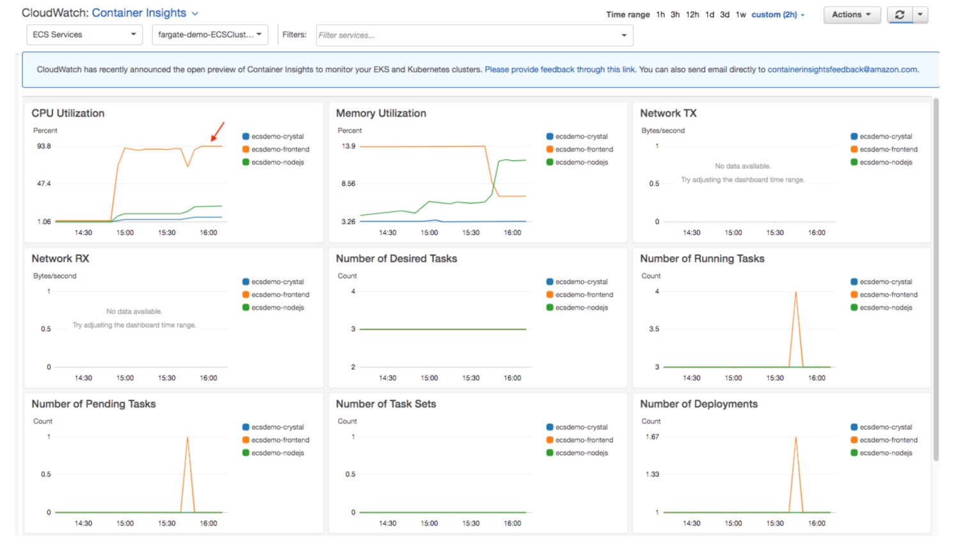Viewport: 960px width, 555px height.
Task: Click green ecsdemo-nodejs swatch in Network RX
Action: tap(246, 307)
